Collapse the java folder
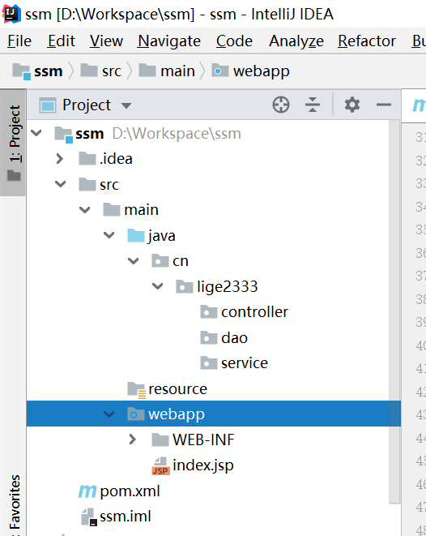Screen dimensions: 426x536 coord(109,235)
